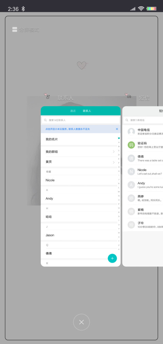The width and height of the screenshot is (163, 344).
Task: Tap the Xiaomi Cloud service banner text
Action: (68, 129)
